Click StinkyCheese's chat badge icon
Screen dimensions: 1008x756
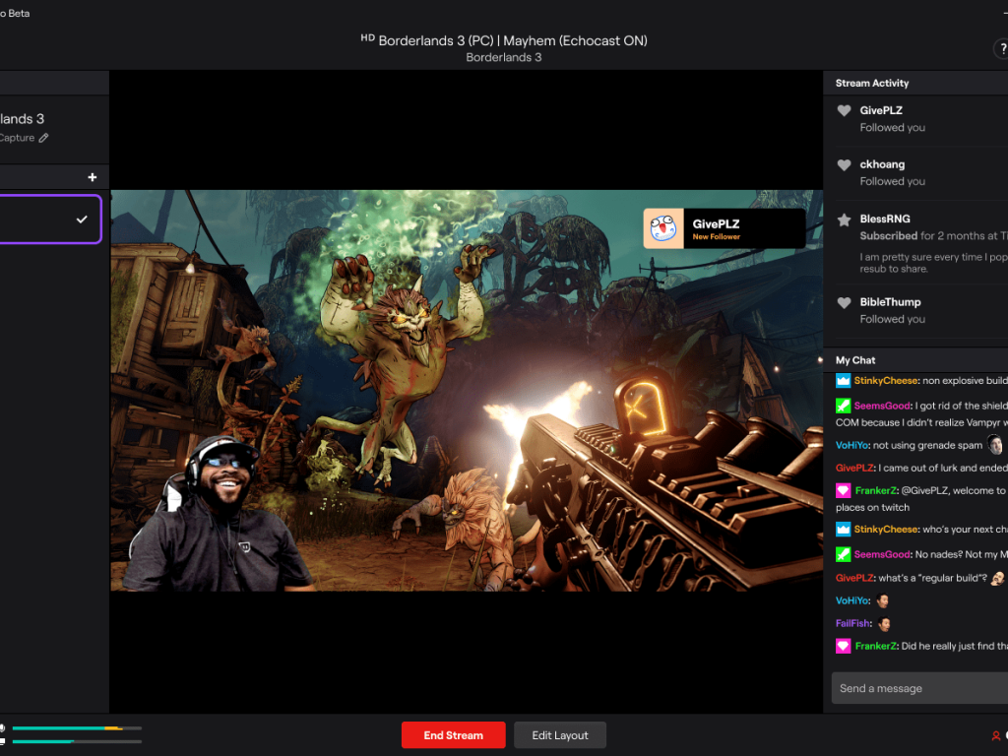click(842, 380)
